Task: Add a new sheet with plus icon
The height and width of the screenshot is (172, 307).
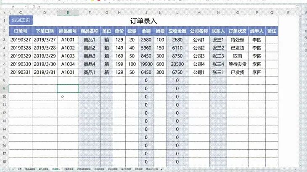Action: (x=161, y=169)
